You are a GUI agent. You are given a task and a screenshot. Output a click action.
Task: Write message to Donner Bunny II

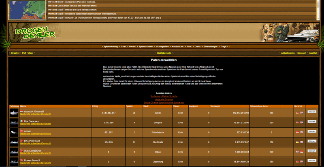(36, 163)
